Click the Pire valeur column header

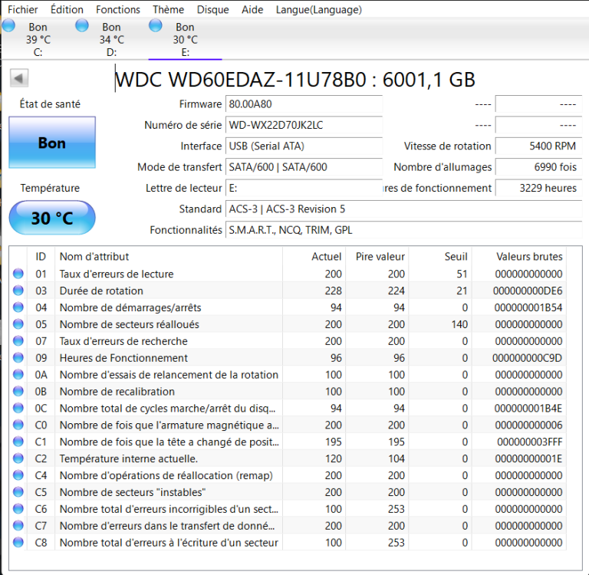pos(377,257)
